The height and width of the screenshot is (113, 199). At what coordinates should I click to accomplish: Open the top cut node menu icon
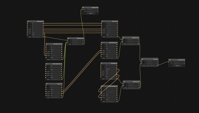click(62, 84)
